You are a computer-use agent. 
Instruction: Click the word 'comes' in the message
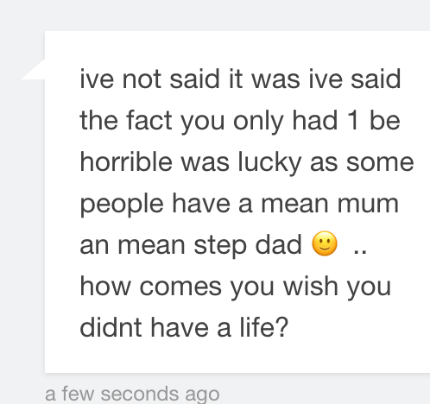(x=180, y=287)
